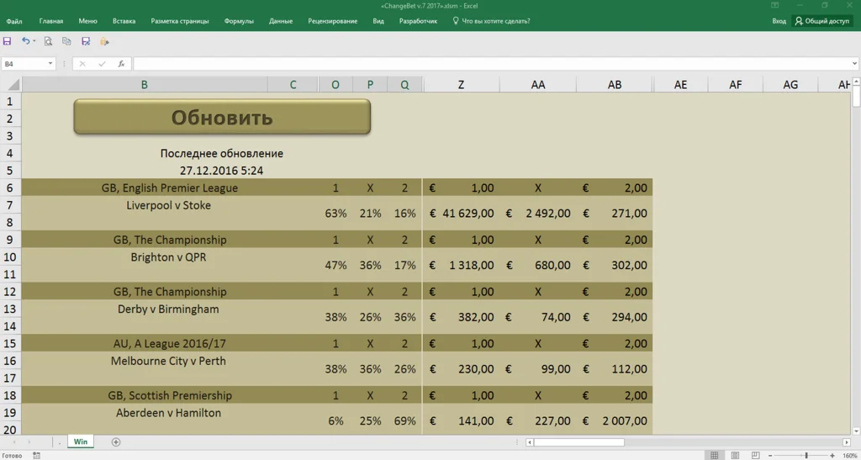
Task: Expand the undo history dropdown arrow
Action: pos(34,41)
